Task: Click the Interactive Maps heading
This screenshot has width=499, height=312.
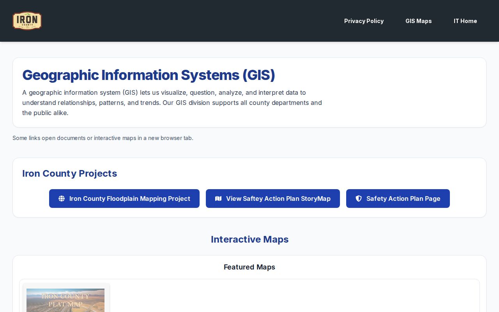Action: [249, 239]
